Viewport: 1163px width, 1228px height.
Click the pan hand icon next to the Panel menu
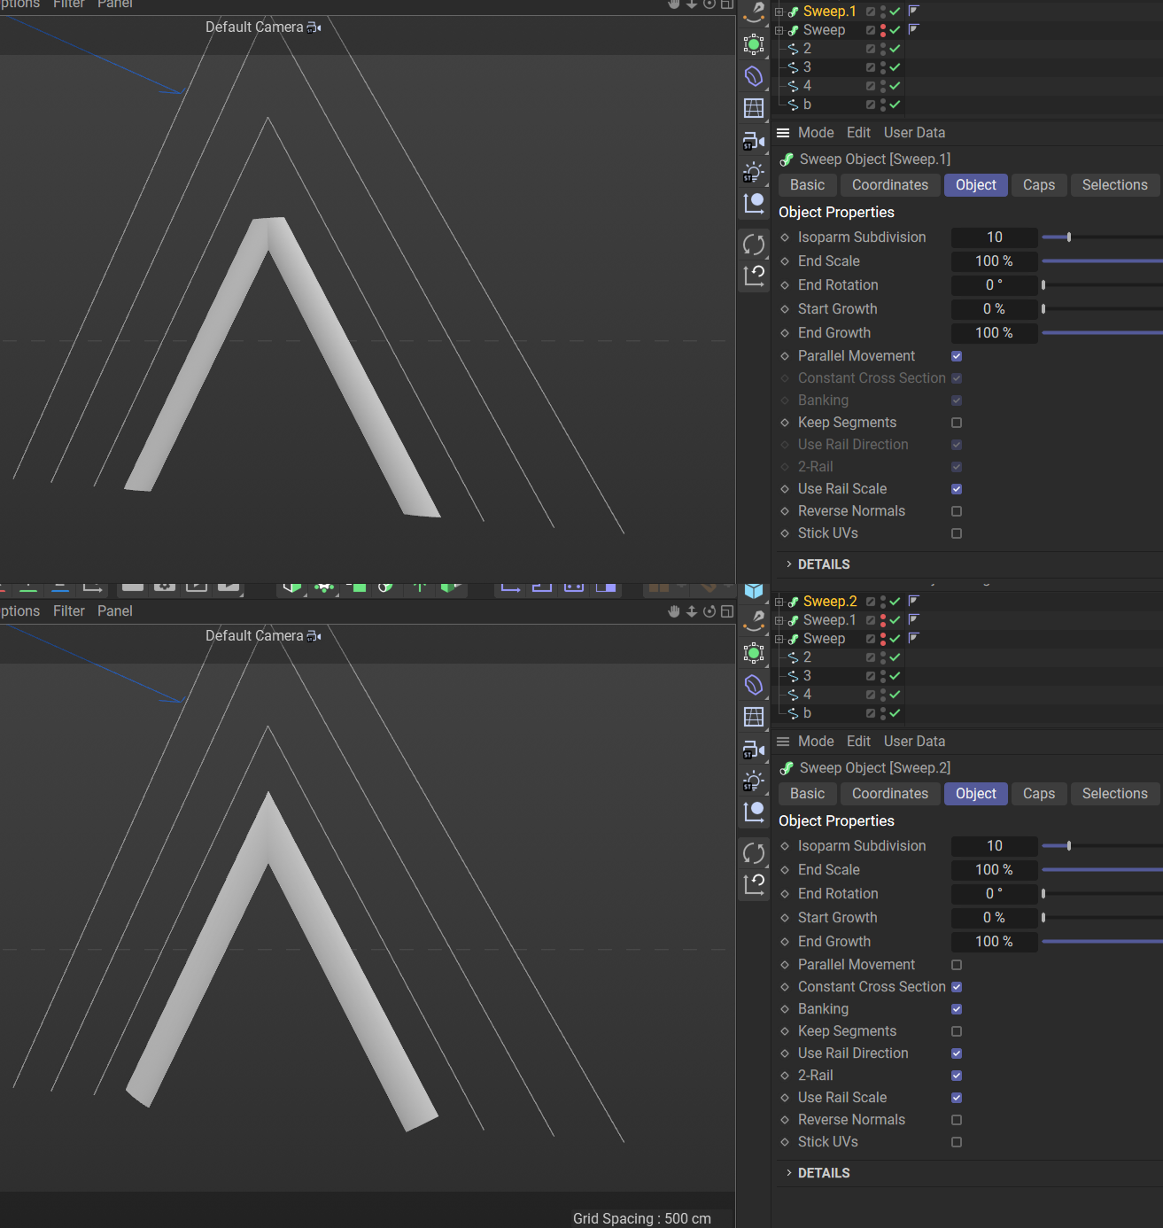point(674,611)
